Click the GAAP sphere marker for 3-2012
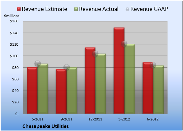Screen dimensions: 183x131 click(124, 44)
